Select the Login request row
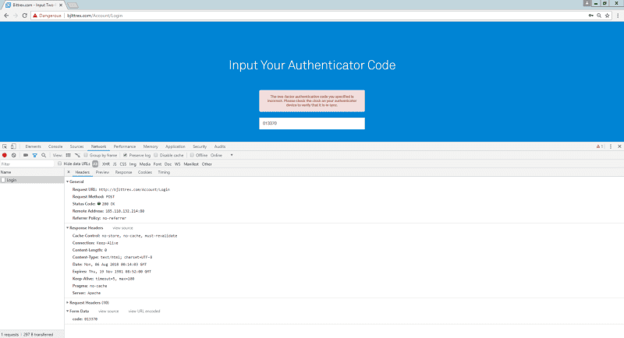624x338 pixels. point(32,180)
